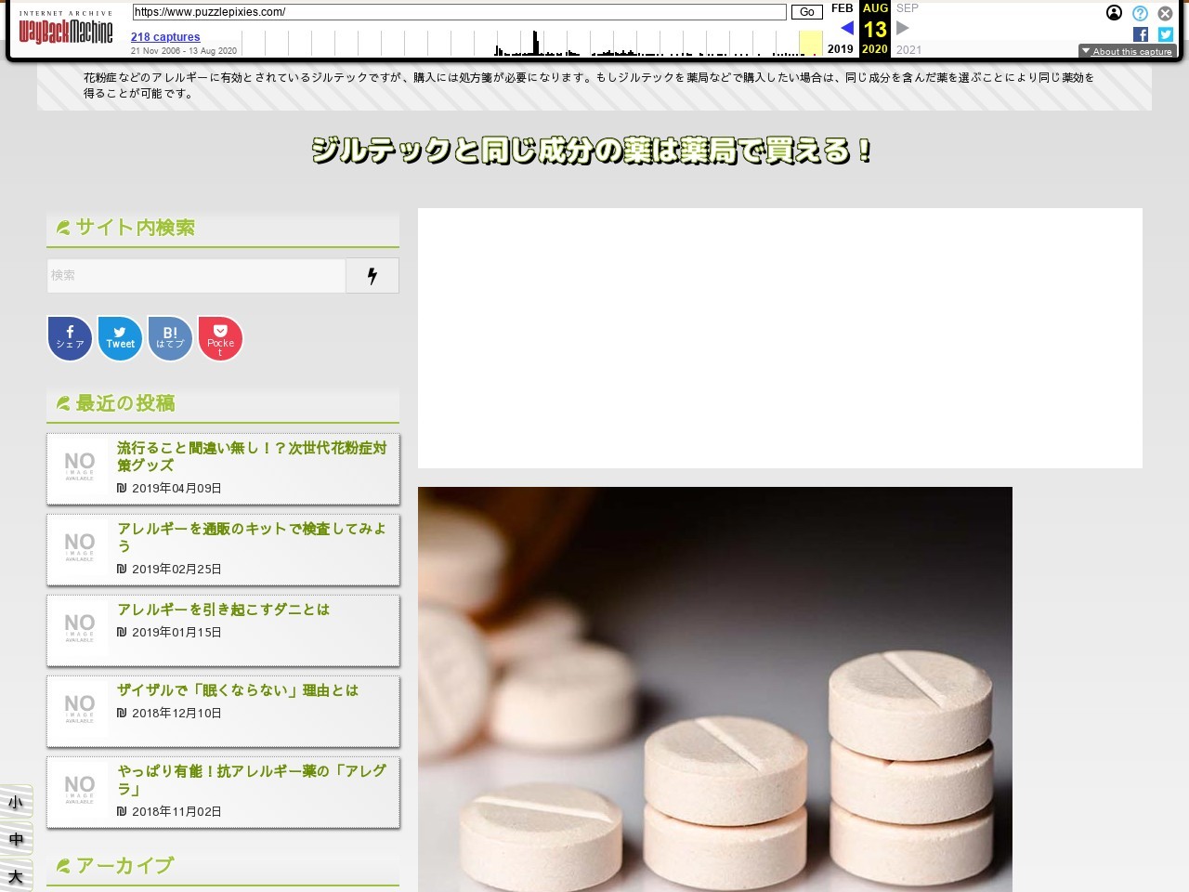
Task: Click the highlighted 2020 year in timeline
Action: pyautogui.click(x=874, y=49)
